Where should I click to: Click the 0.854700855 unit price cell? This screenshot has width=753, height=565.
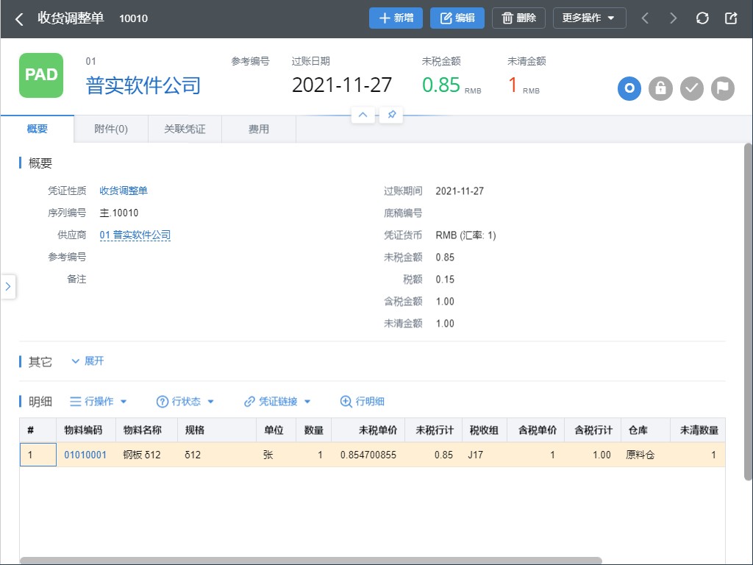[368, 455]
